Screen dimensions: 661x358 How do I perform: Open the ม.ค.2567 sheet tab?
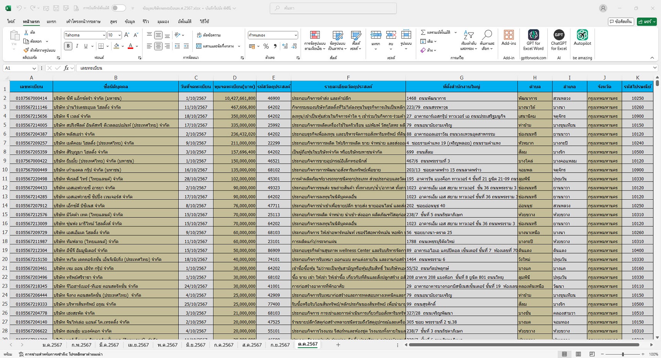52,345
